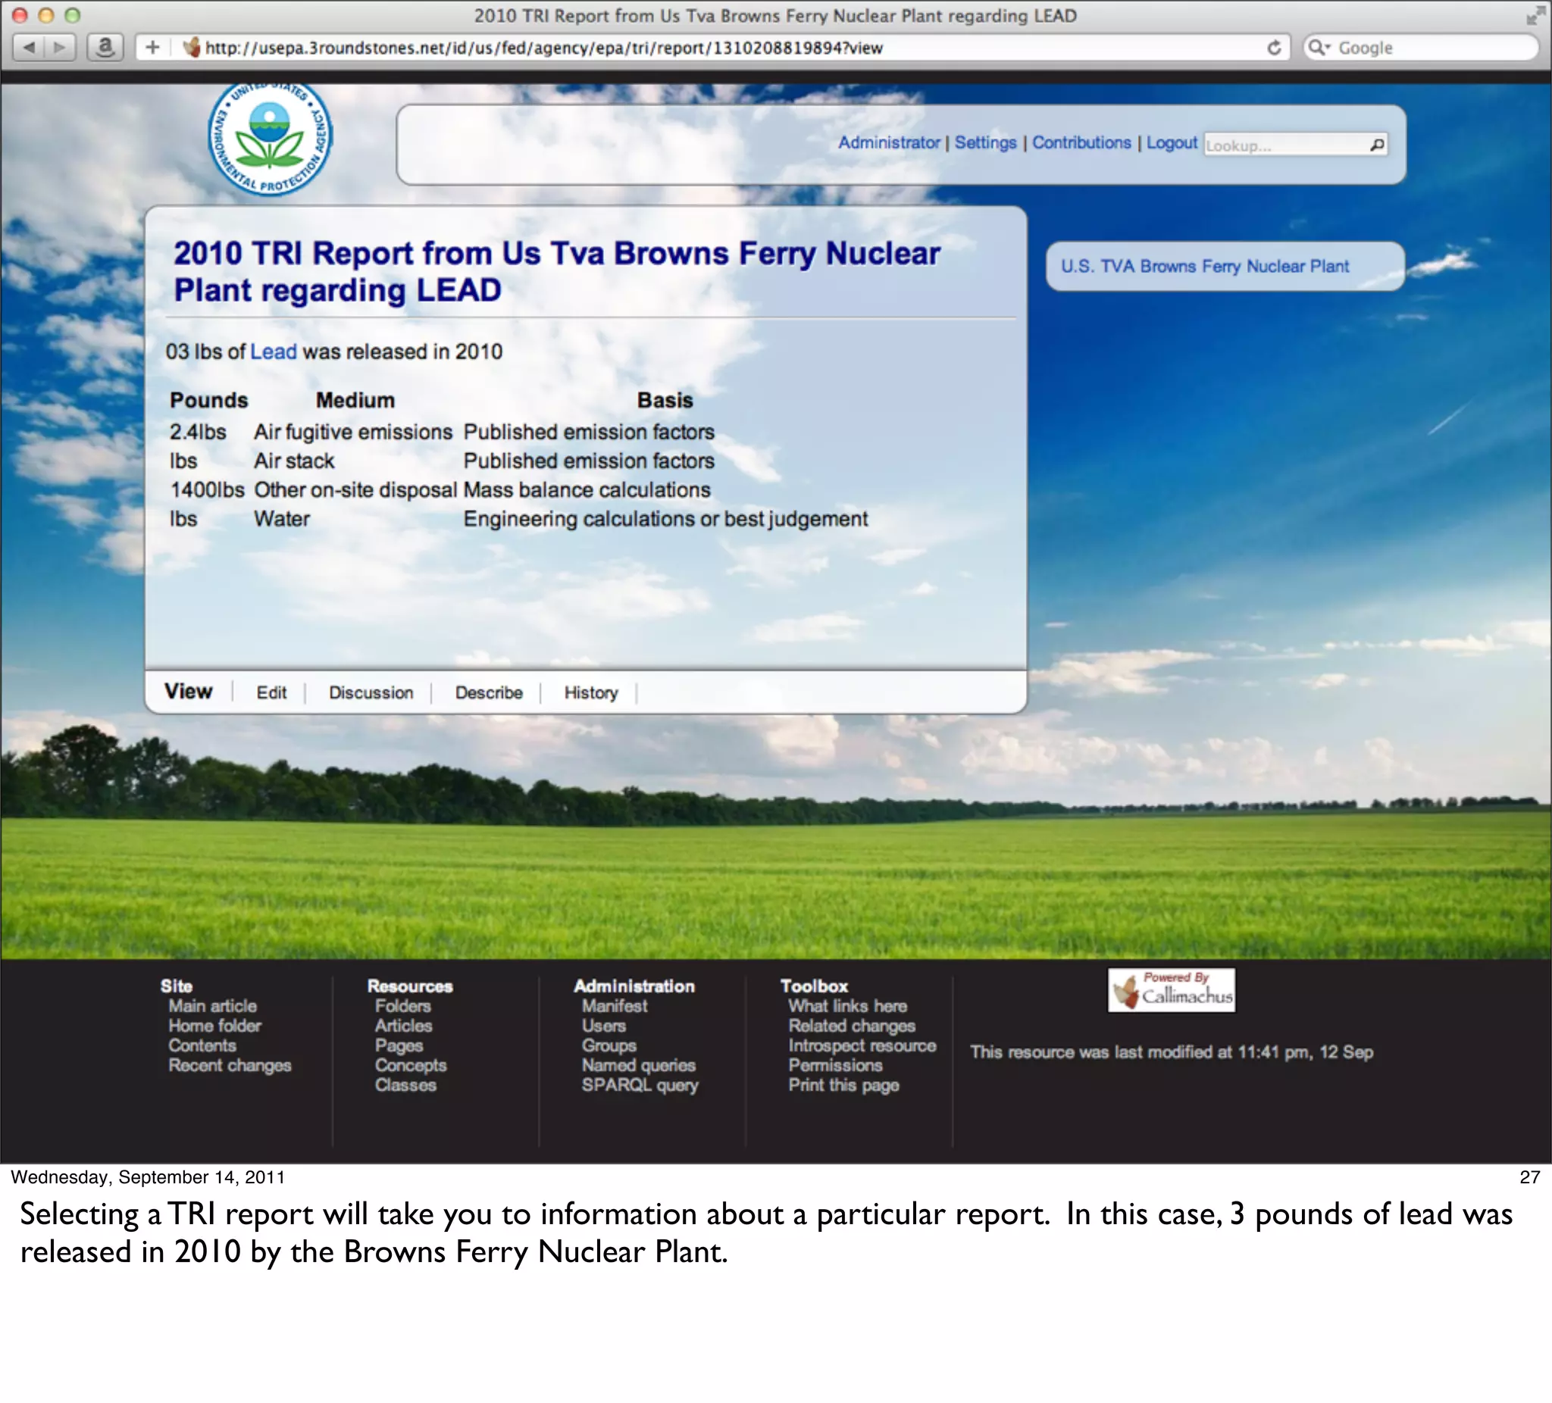Click the browser back arrow button
The width and height of the screenshot is (1552, 1403).
click(x=30, y=48)
